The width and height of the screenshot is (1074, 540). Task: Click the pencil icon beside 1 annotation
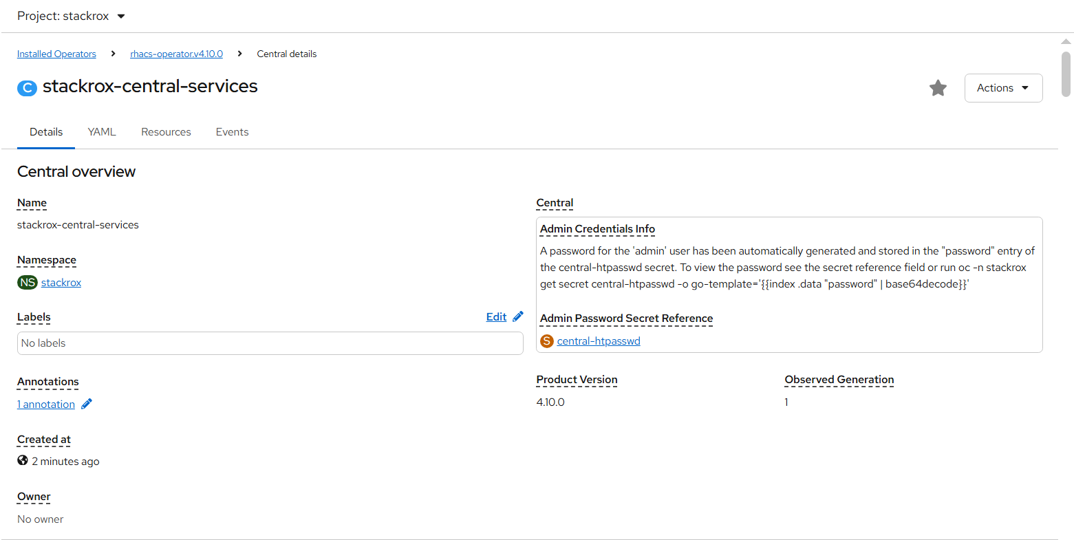(87, 404)
